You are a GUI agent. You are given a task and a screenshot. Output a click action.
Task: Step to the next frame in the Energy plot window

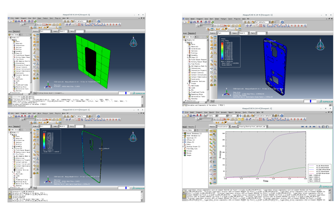(x=311, y=126)
